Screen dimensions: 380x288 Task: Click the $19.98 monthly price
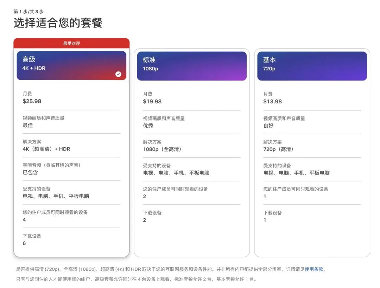tap(152, 102)
